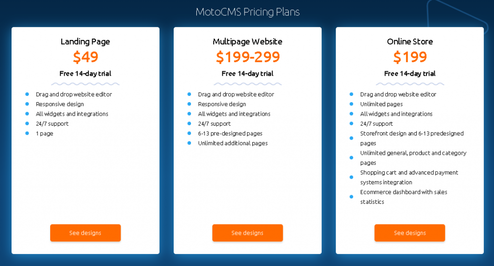Click See designs under Landing Page plan

click(x=85, y=233)
